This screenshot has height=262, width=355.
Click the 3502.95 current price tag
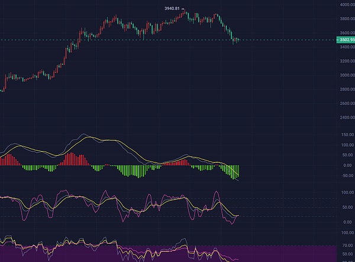(346, 40)
